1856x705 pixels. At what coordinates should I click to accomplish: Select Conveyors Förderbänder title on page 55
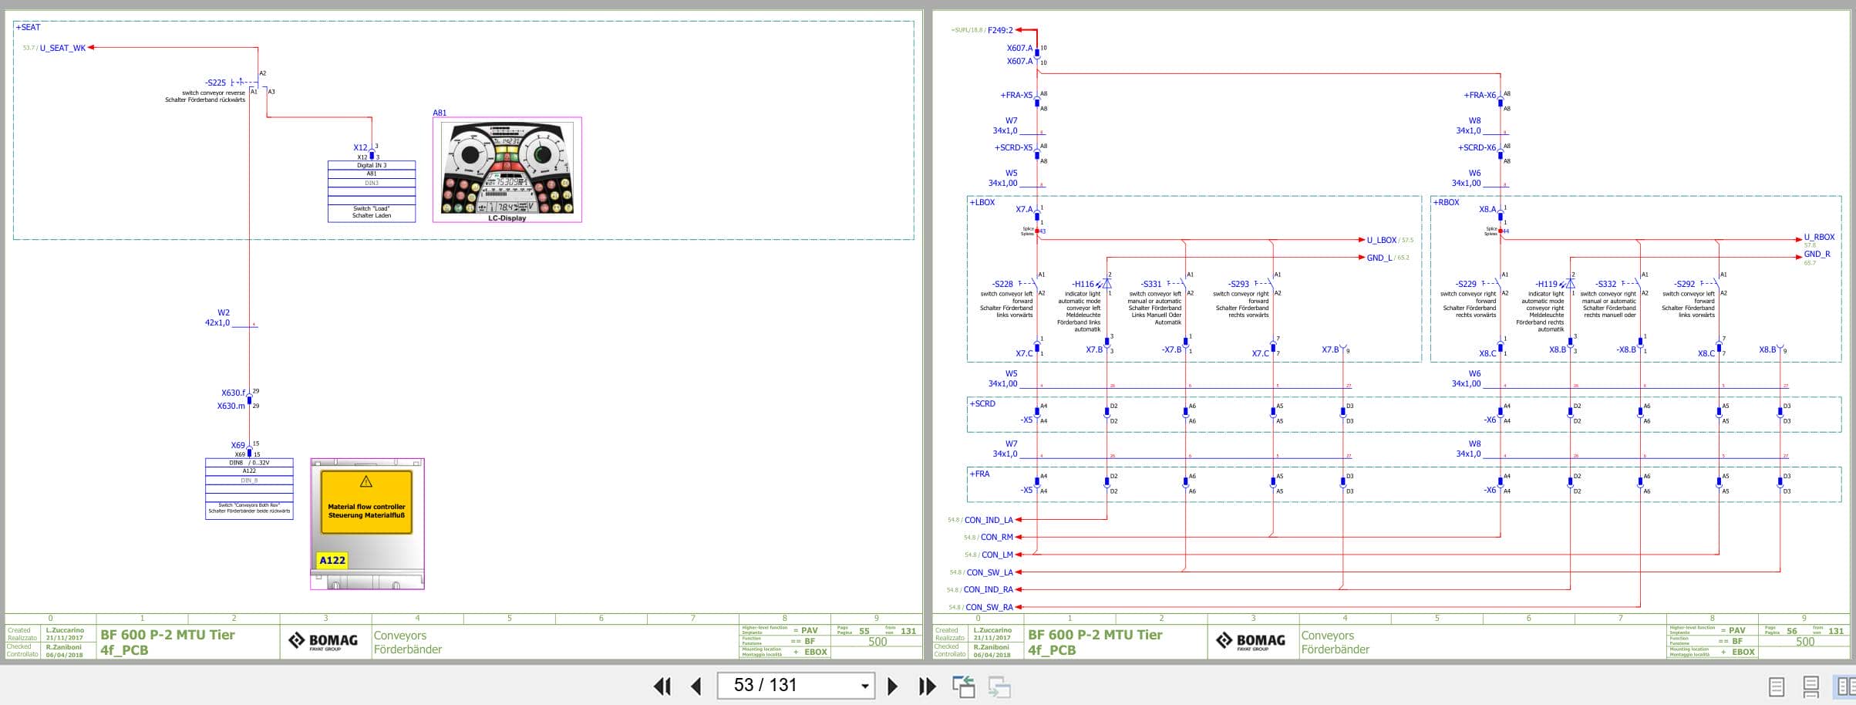pos(408,643)
